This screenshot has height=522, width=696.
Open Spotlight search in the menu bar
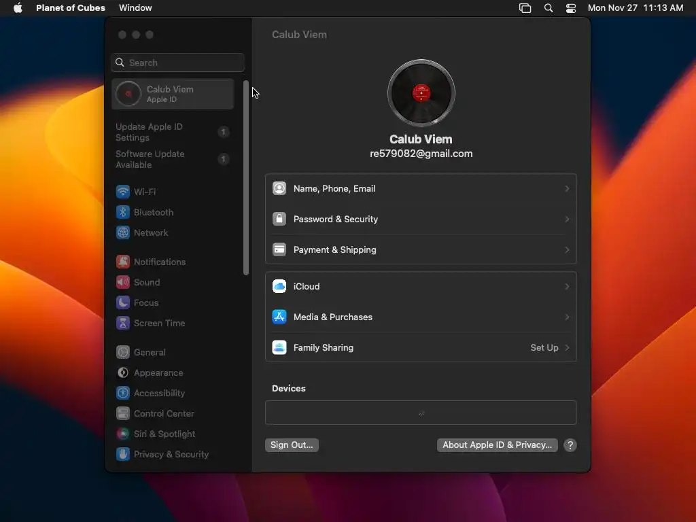click(549, 8)
